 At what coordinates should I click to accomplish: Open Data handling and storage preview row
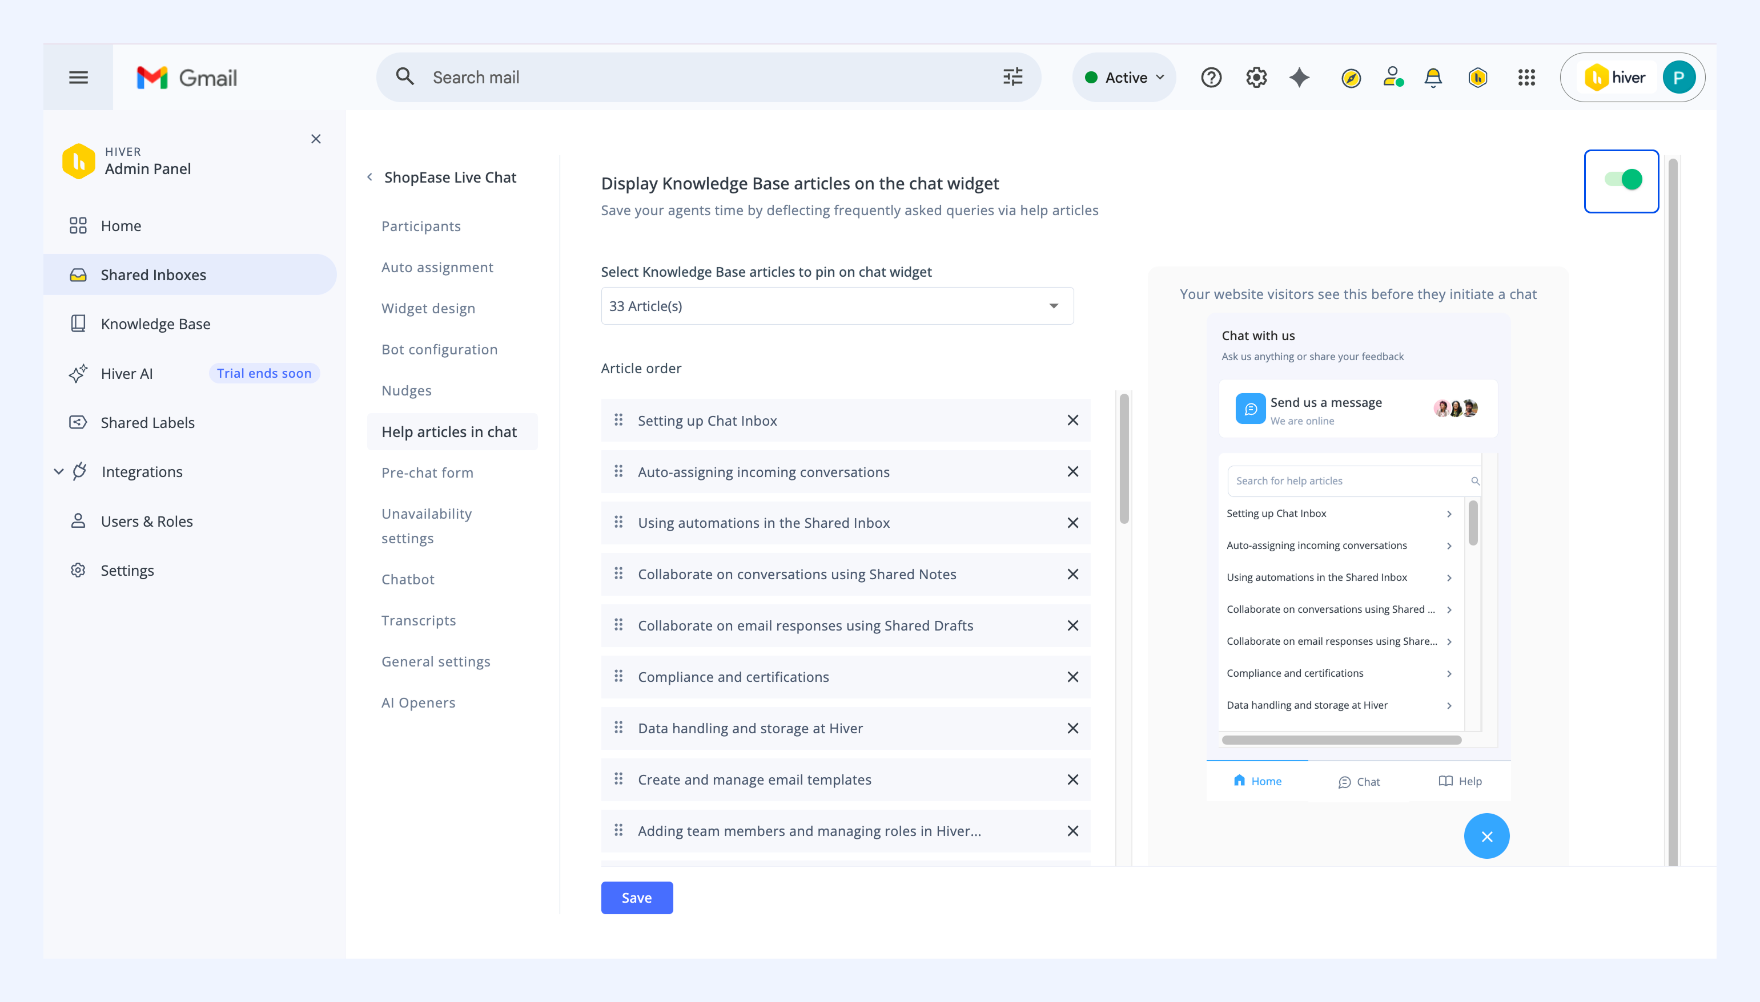coord(1339,705)
